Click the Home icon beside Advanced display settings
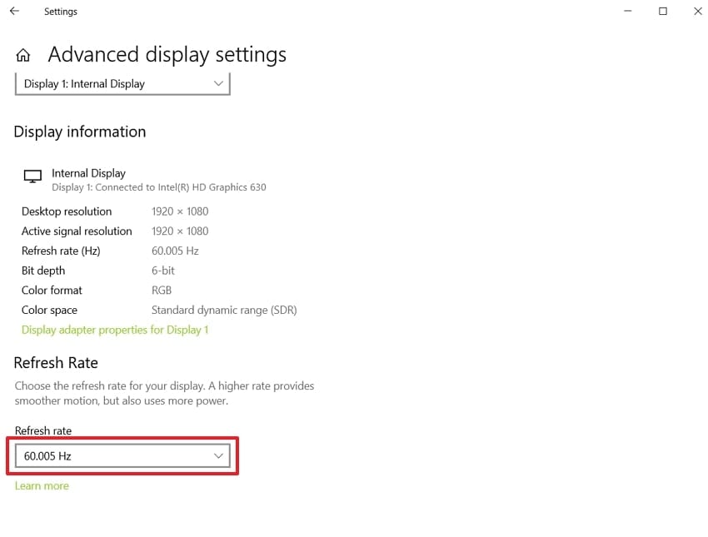This screenshot has height=537, width=708. (22, 53)
